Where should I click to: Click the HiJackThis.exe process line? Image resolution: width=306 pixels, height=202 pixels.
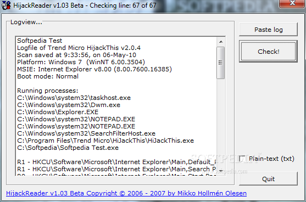click(105, 141)
